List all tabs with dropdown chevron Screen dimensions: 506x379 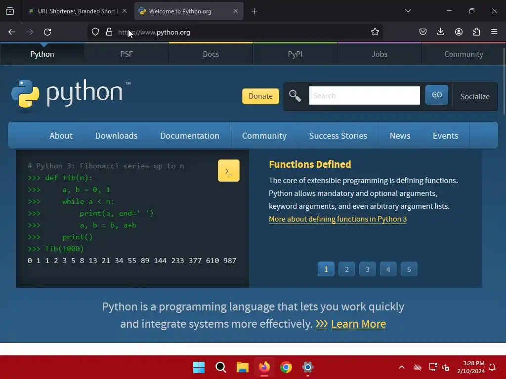coord(408,11)
